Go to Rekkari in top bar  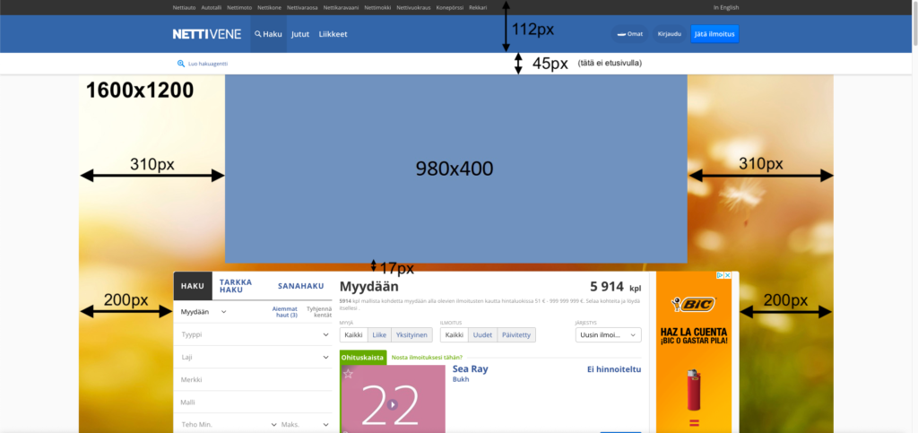click(x=478, y=7)
